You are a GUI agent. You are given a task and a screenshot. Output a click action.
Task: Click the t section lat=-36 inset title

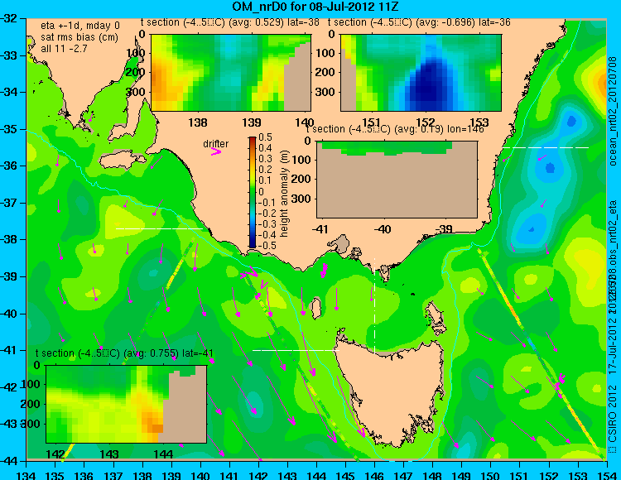coord(419,22)
